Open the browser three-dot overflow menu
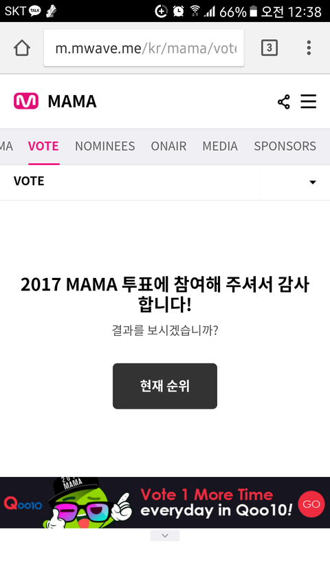 [309, 48]
